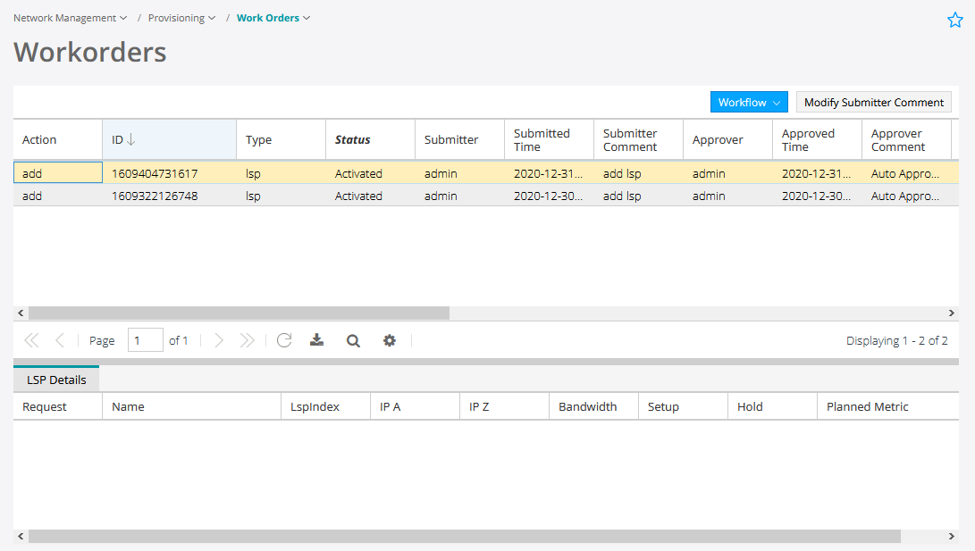975x551 pixels.
Task: Open the Provisioning breadcrumb link
Action: [176, 17]
